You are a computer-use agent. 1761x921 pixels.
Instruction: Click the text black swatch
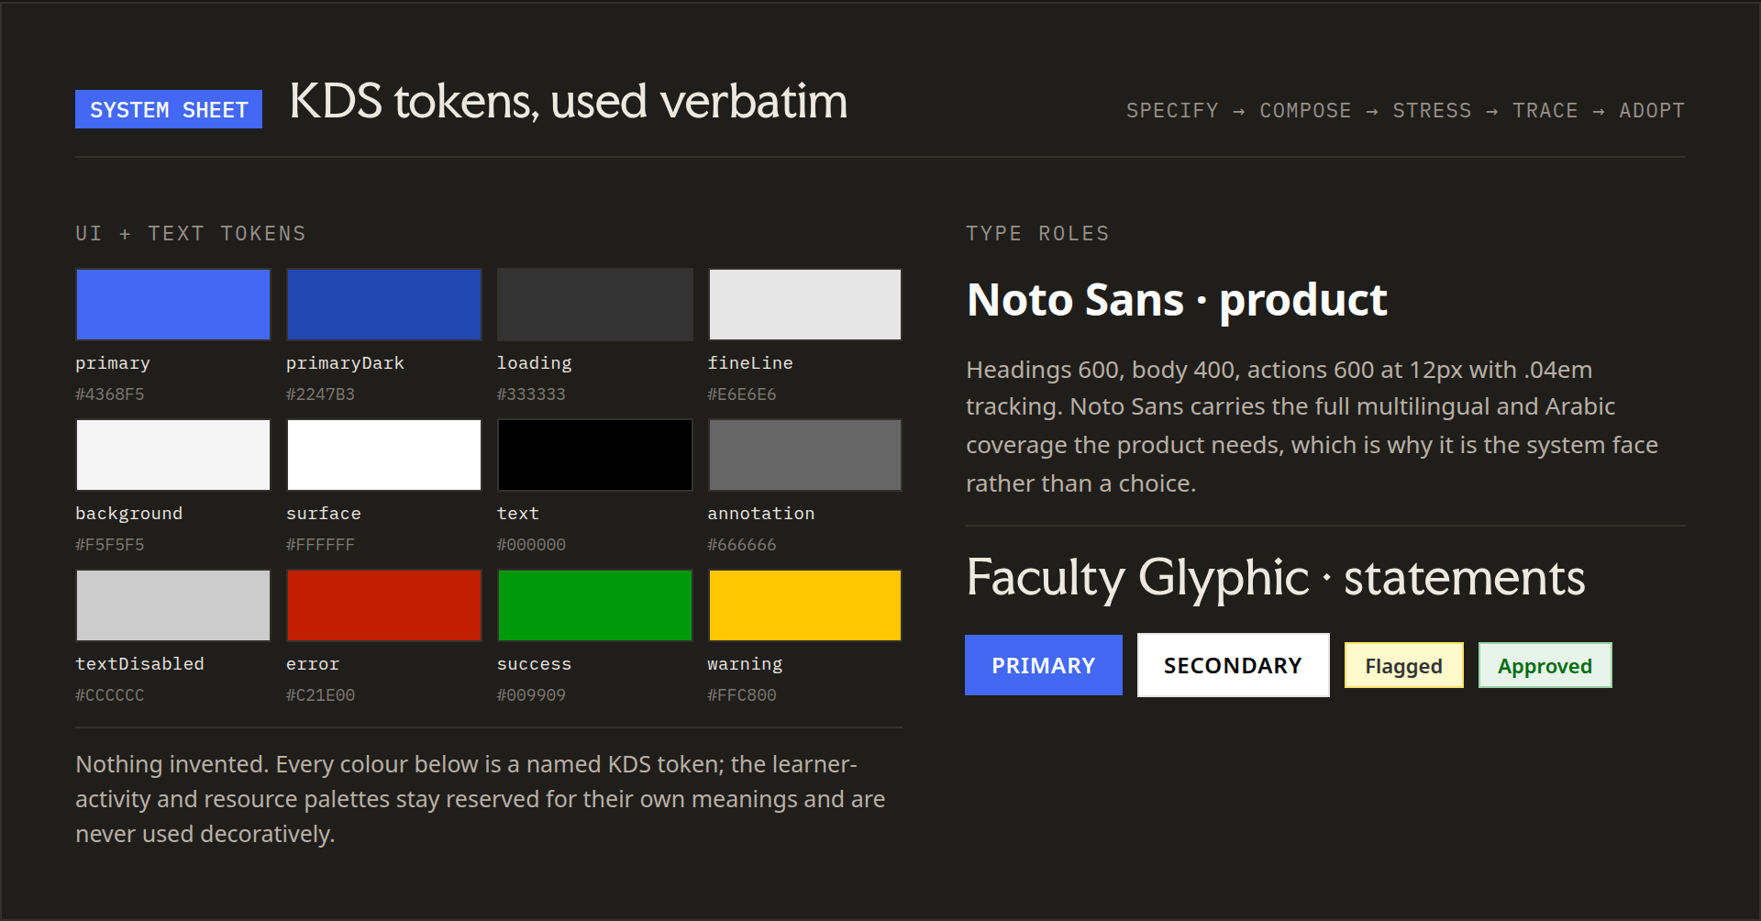[595, 455]
